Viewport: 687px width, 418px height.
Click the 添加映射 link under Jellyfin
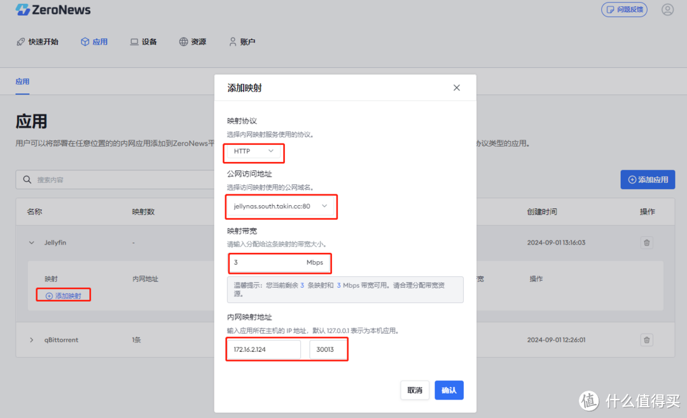pyautogui.click(x=63, y=295)
